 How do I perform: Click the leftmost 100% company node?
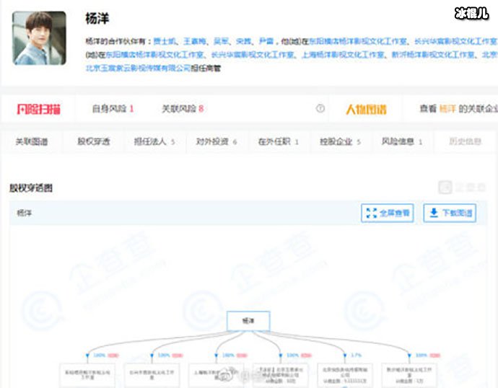(x=87, y=376)
